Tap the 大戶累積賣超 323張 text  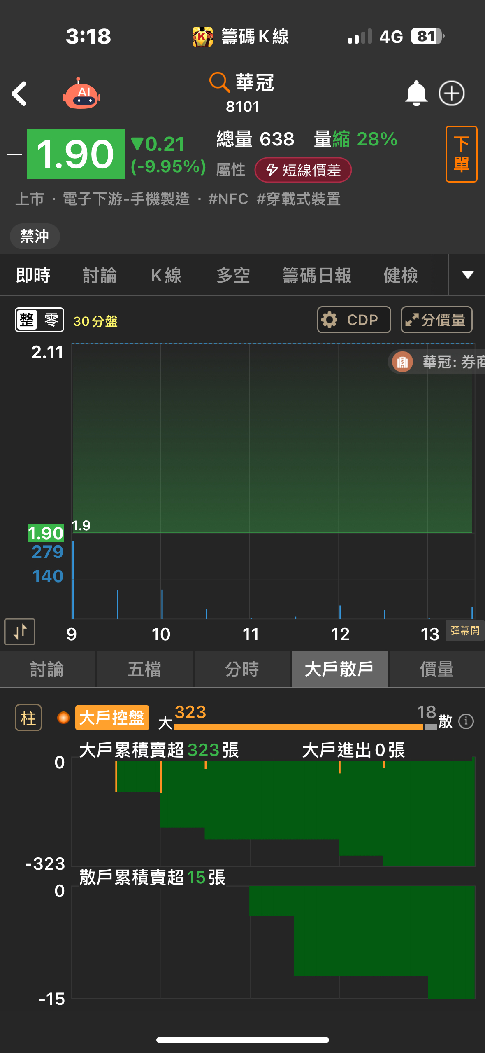click(159, 750)
